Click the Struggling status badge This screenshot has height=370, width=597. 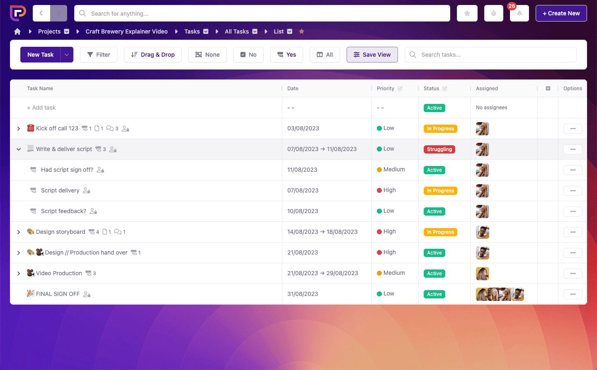[439, 149]
